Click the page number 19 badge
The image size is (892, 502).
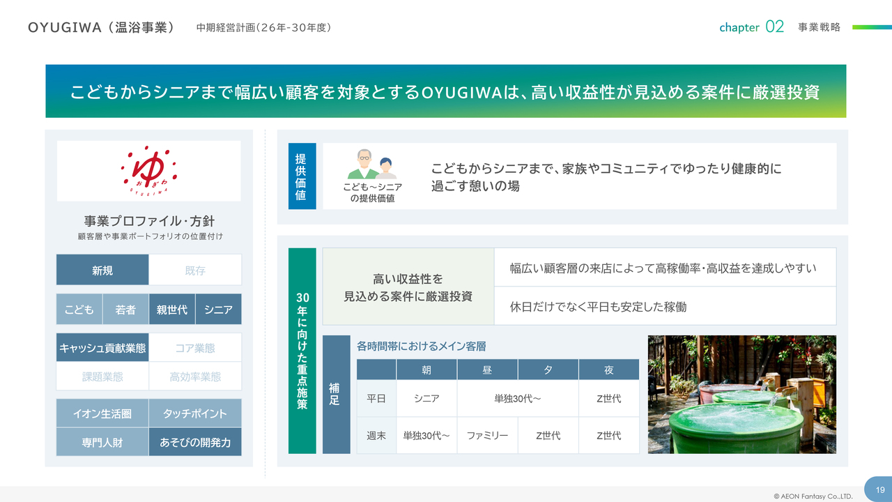[879, 489]
